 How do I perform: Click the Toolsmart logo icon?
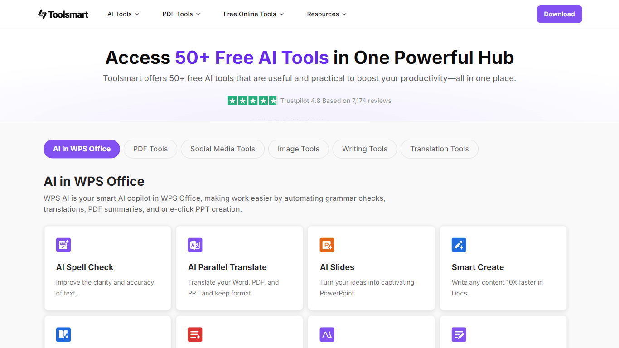click(x=42, y=14)
